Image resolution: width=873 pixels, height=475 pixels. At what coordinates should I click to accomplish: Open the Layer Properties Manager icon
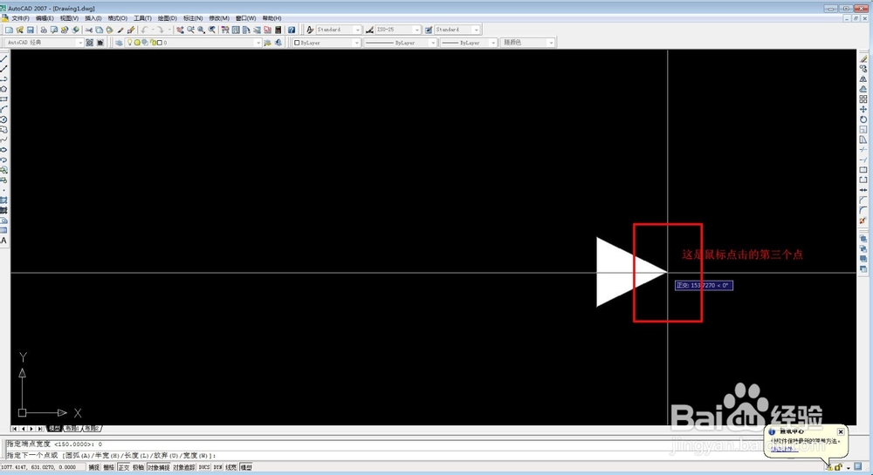point(119,42)
